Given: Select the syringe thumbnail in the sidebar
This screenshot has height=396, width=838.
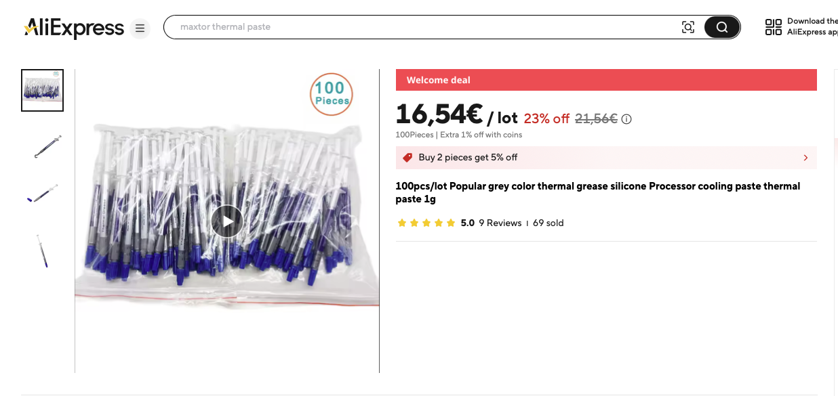Looking at the screenshot, I should [x=42, y=146].
